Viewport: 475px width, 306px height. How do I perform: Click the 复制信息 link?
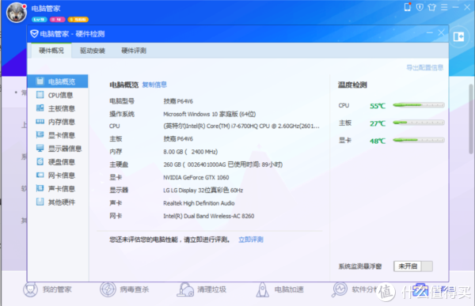tap(154, 85)
